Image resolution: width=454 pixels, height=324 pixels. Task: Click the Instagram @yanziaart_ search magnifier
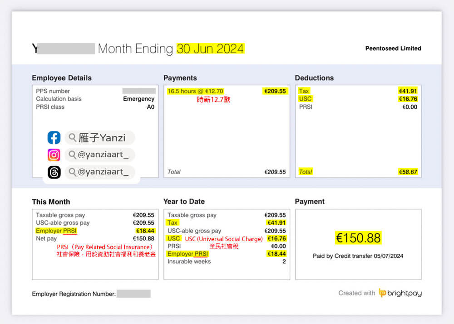(x=73, y=155)
